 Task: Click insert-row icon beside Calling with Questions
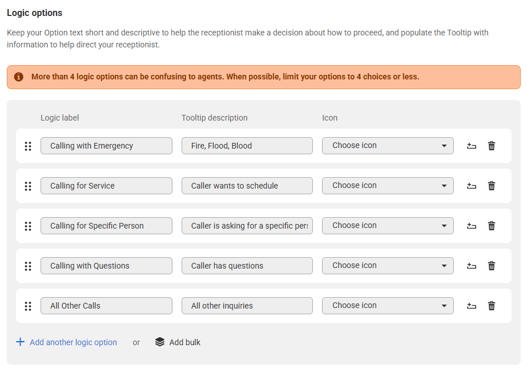point(472,266)
